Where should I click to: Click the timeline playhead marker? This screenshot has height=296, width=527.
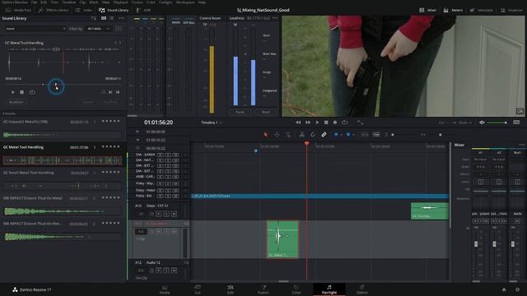pyautogui.click(x=306, y=143)
